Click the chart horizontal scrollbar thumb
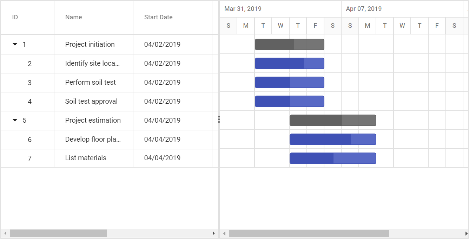 309,233
